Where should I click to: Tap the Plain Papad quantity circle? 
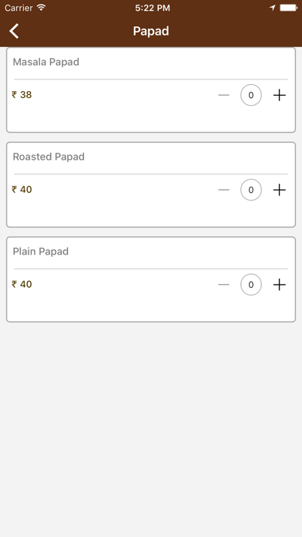point(251,285)
